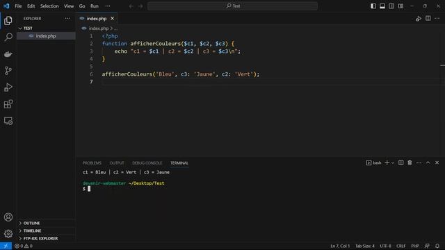The height and width of the screenshot is (250, 445).
Task: Click the feedback icon in status bar
Action: [x=427, y=246]
